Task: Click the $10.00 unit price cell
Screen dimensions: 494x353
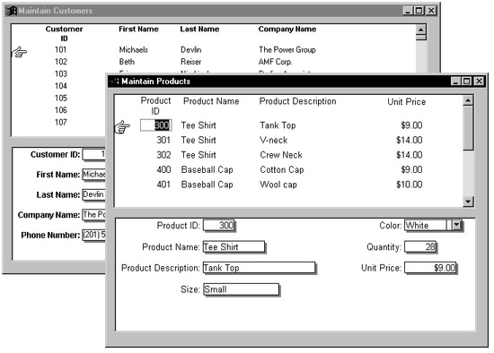Action: [x=410, y=185]
